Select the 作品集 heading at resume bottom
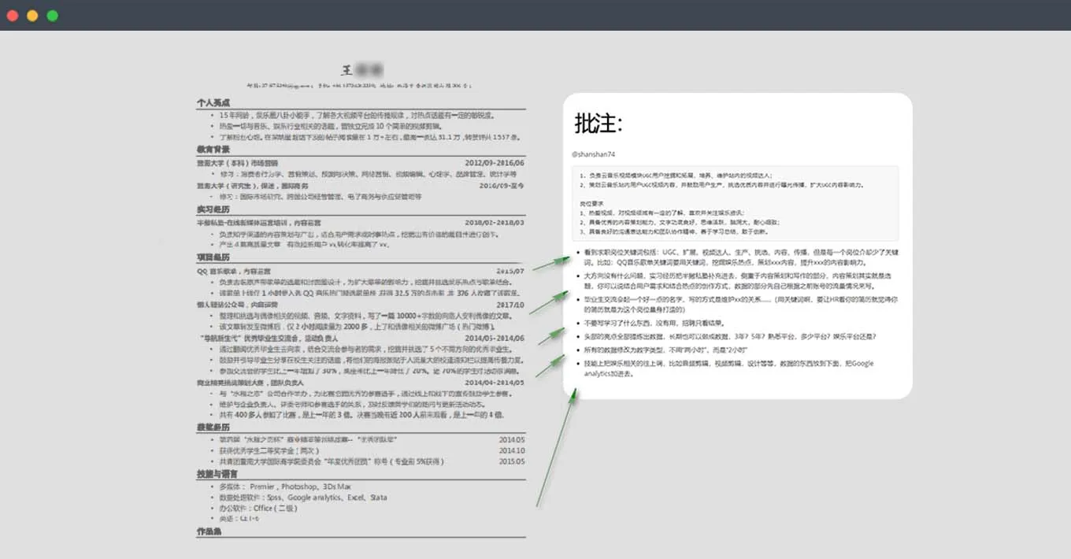1071x559 pixels. click(x=209, y=532)
